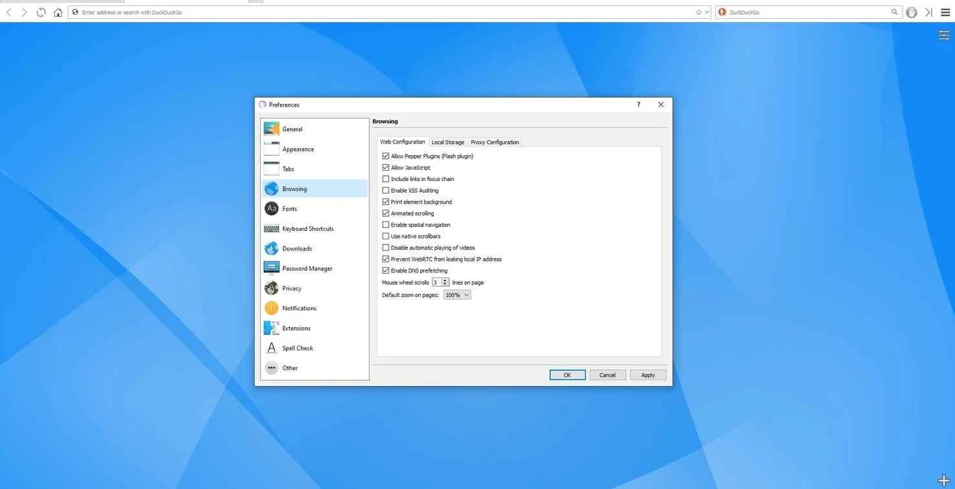Image resolution: width=955 pixels, height=489 pixels.
Task: Click the Apply button
Action: pos(648,375)
